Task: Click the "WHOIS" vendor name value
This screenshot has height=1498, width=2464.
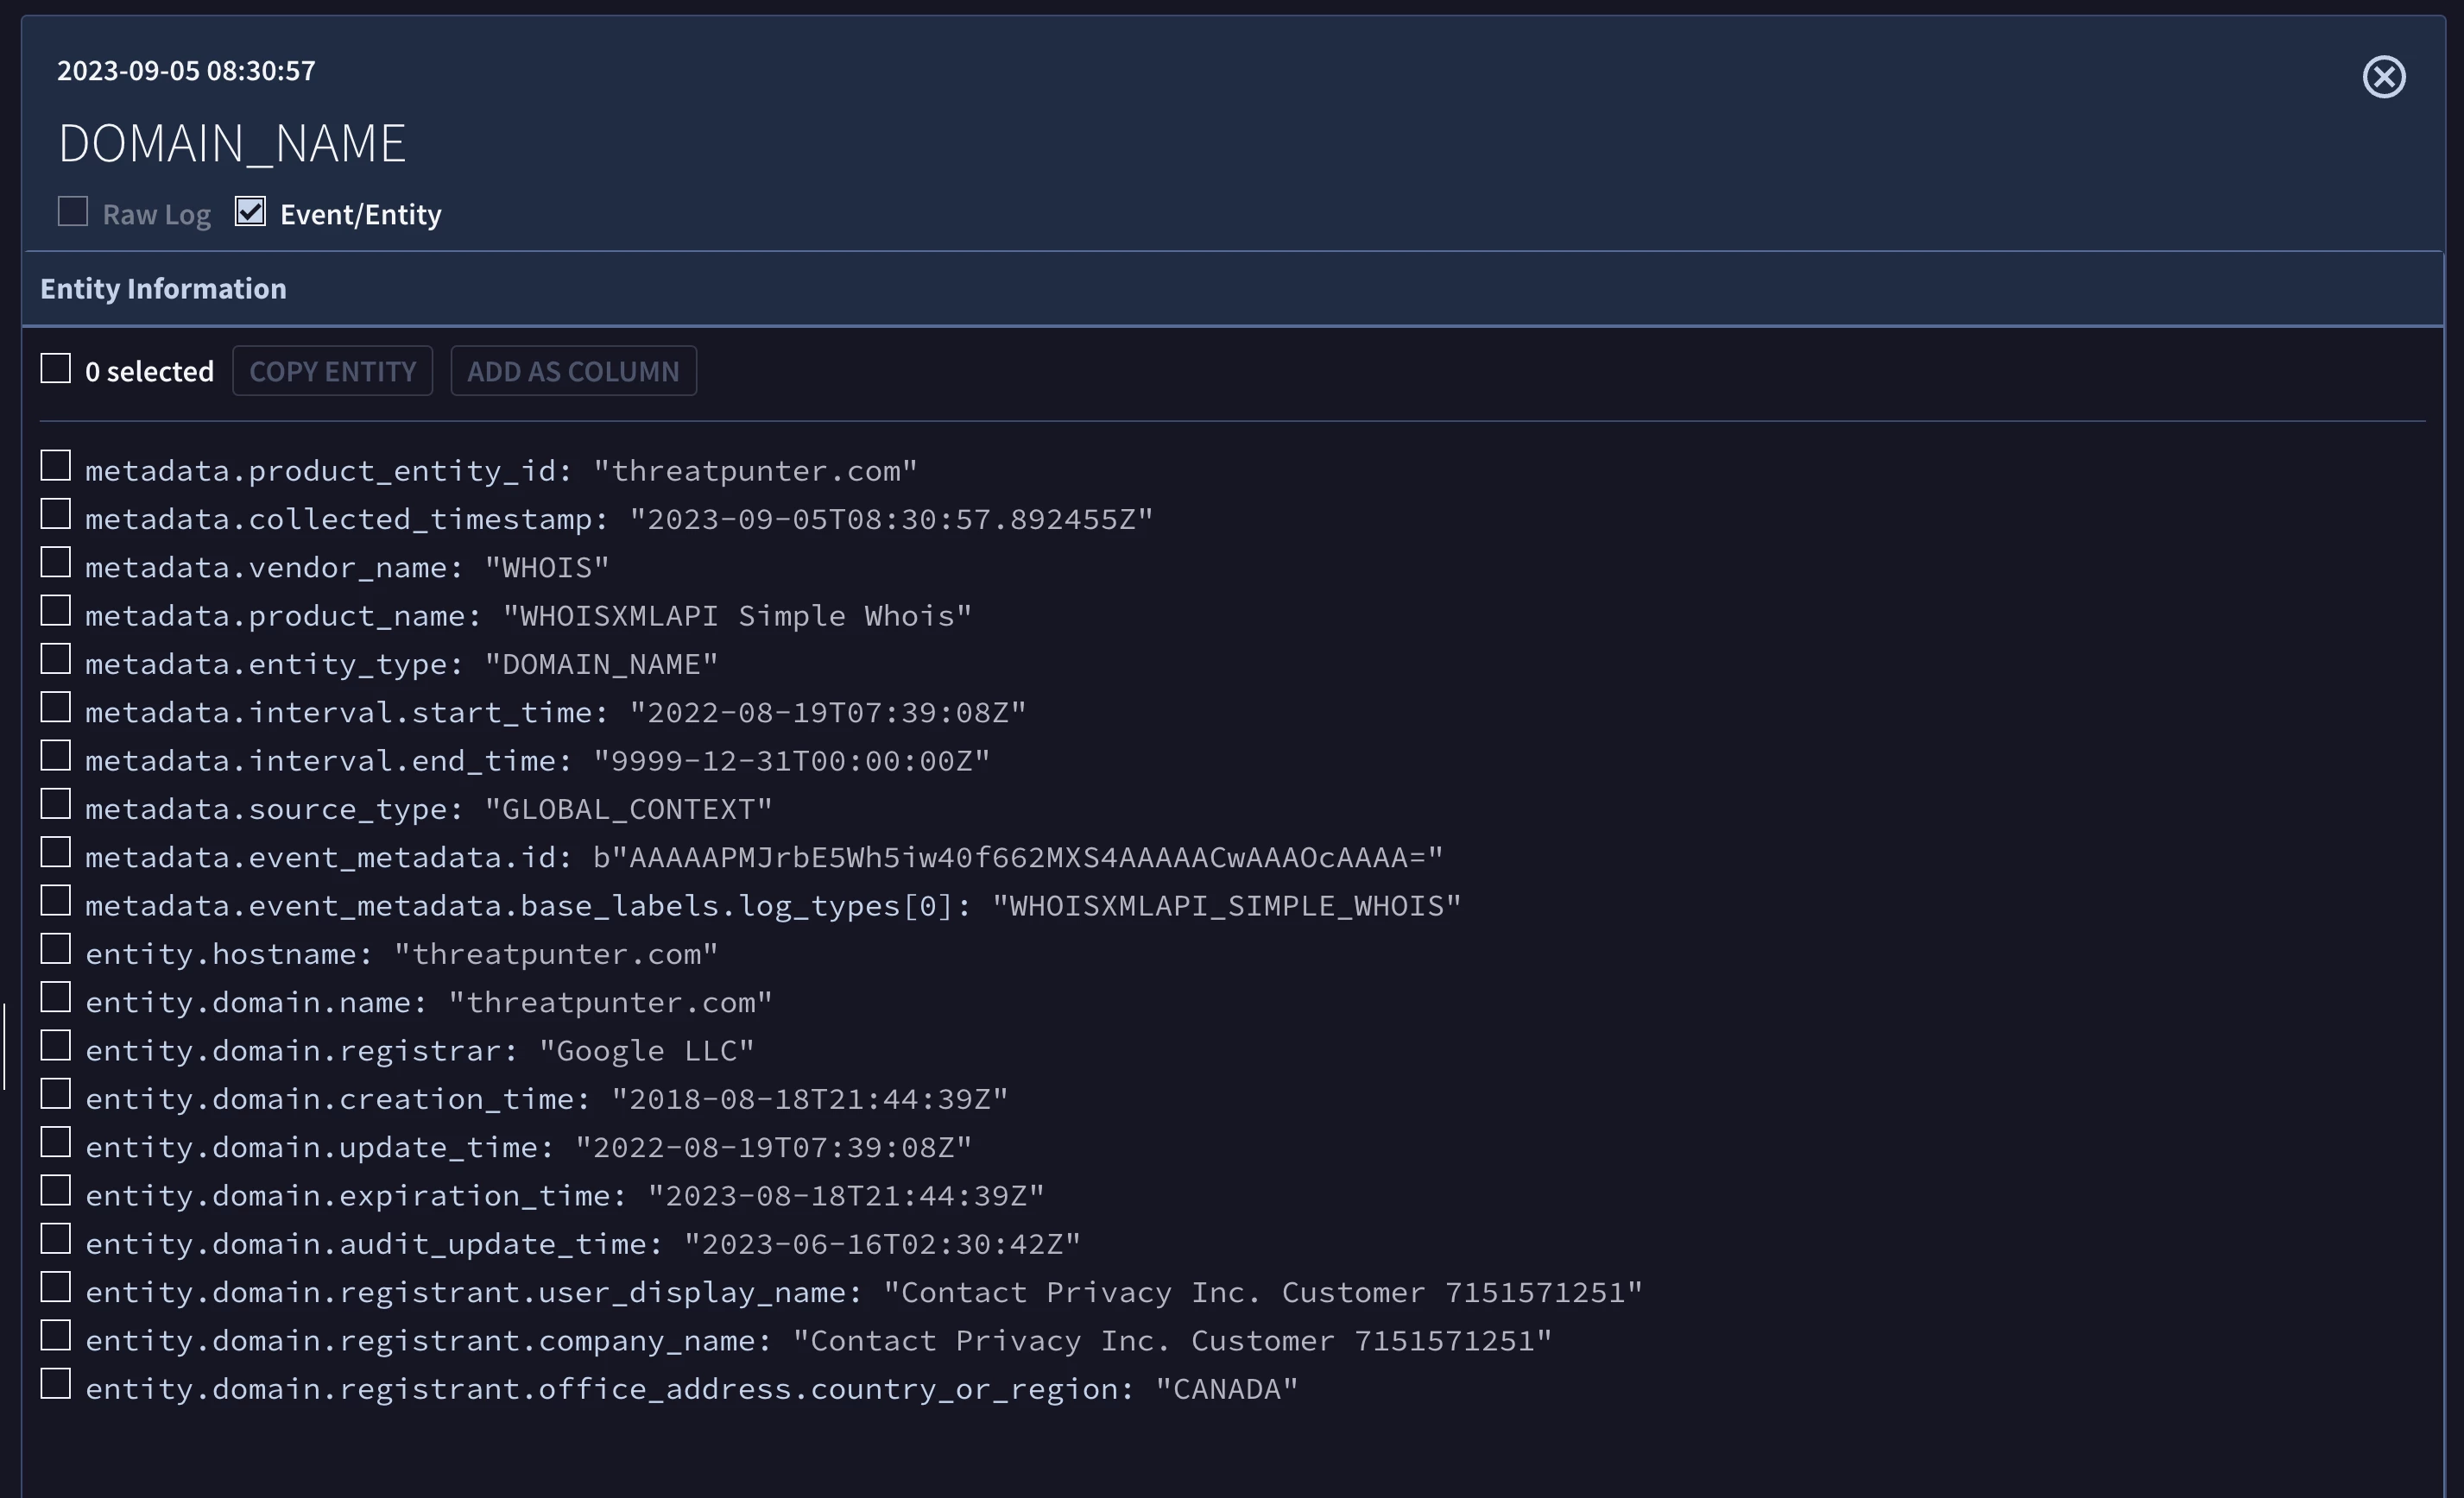Action: coord(547,568)
